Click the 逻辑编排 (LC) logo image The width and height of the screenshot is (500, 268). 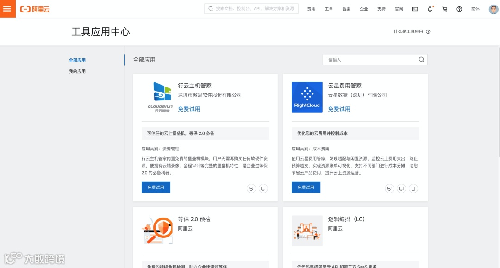pos(307,231)
